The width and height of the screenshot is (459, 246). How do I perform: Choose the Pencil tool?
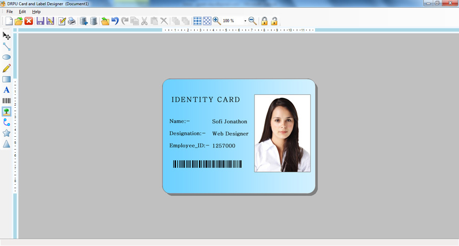[x=7, y=68]
